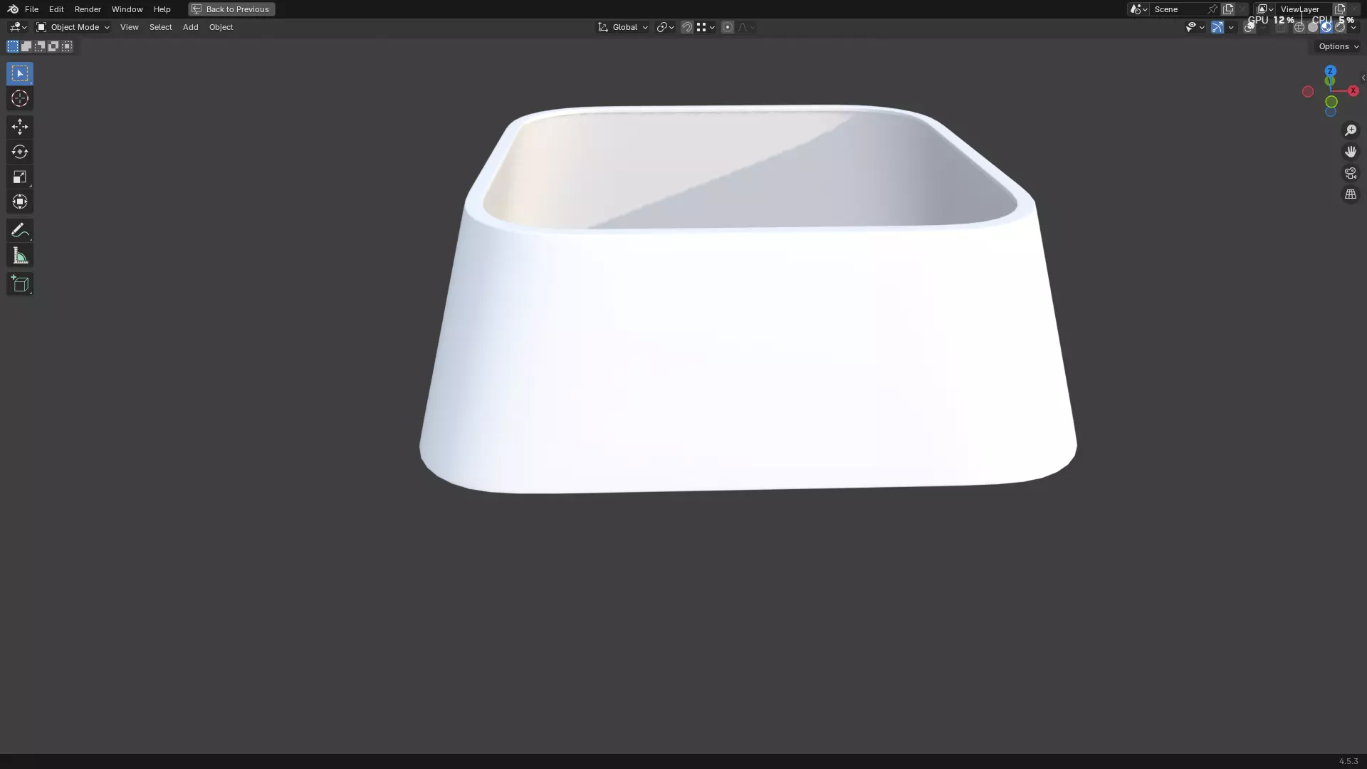1367x769 pixels.
Task: Set selection mode to intersect
Action: coord(67,46)
